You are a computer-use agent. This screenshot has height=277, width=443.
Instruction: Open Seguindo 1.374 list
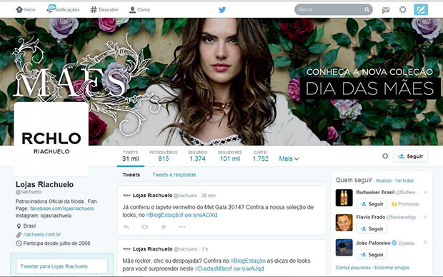coord(197,156)
